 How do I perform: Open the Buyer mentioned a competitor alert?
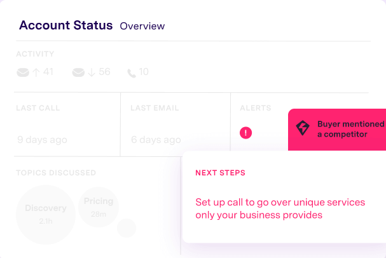[x=337, y=130]
